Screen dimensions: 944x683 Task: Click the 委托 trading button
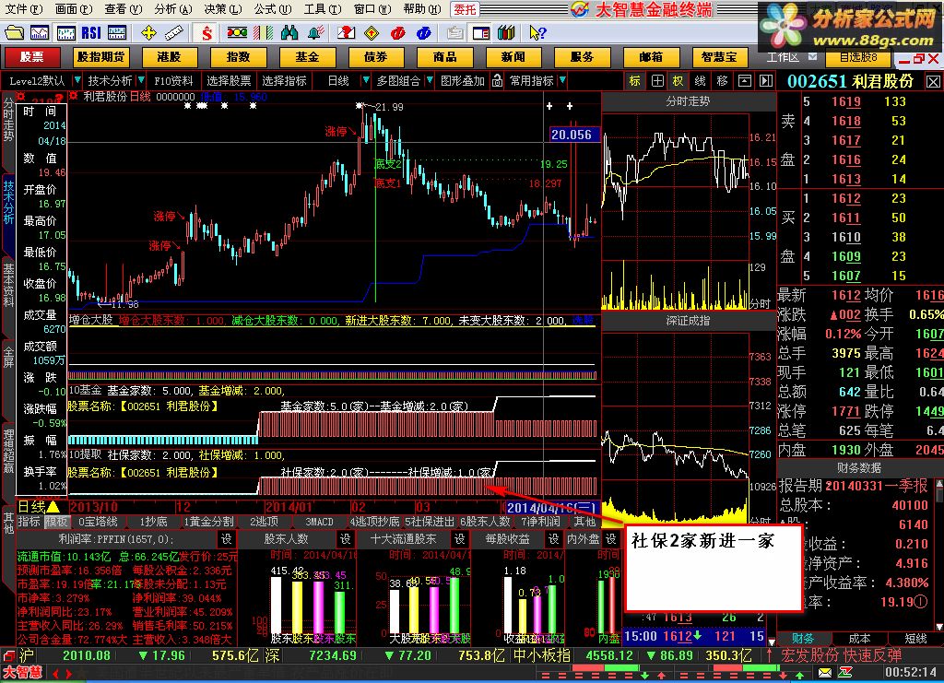pos(466,9)
